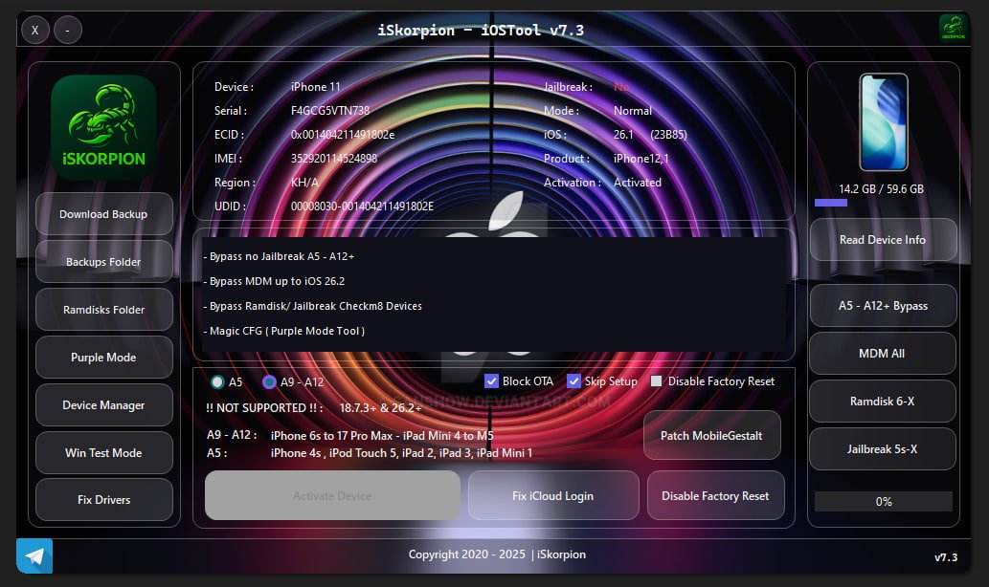Open the Backups Folder
The width and height of the screenshot is (989, 587).
tap(104, 261)
